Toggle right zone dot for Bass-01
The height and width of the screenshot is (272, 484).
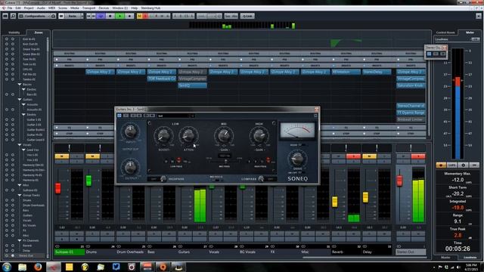pyautogui.click(x=13, y=94)
